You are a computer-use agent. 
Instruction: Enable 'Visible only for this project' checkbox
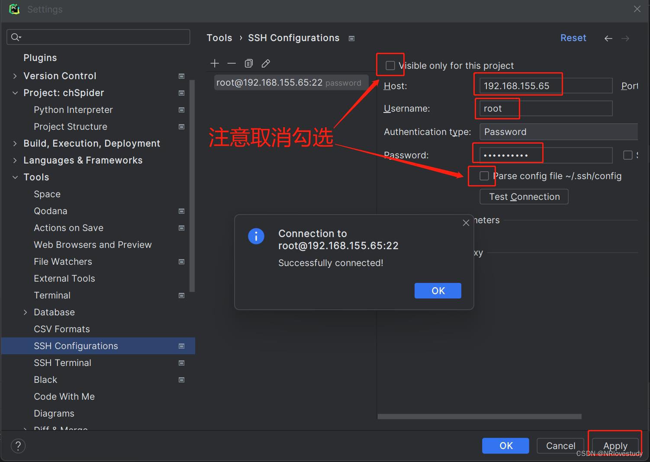pyautogui.click(x=390, y=65)
